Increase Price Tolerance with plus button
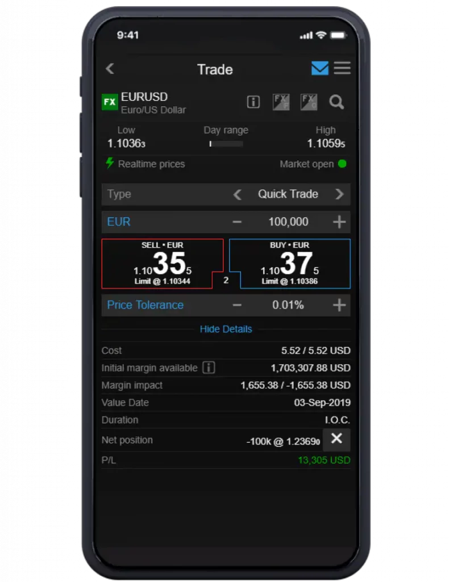 coord(339,305)
